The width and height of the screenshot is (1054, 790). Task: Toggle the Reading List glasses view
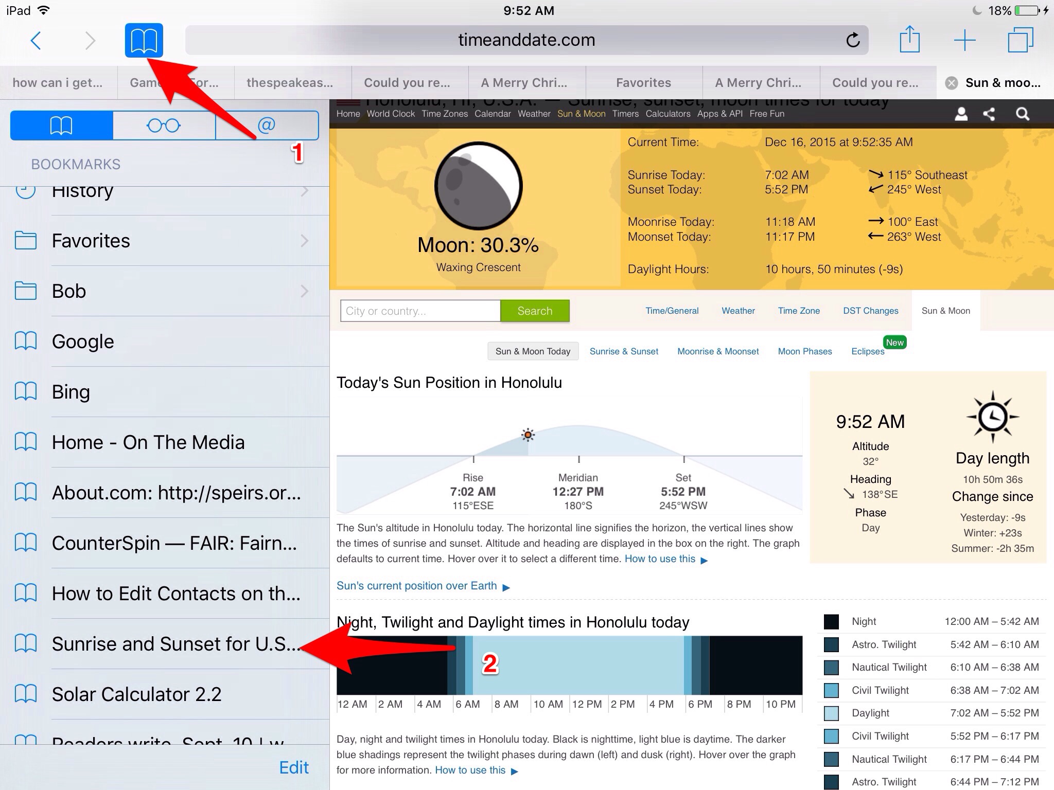pyautogui.click(x=164, y=124)
